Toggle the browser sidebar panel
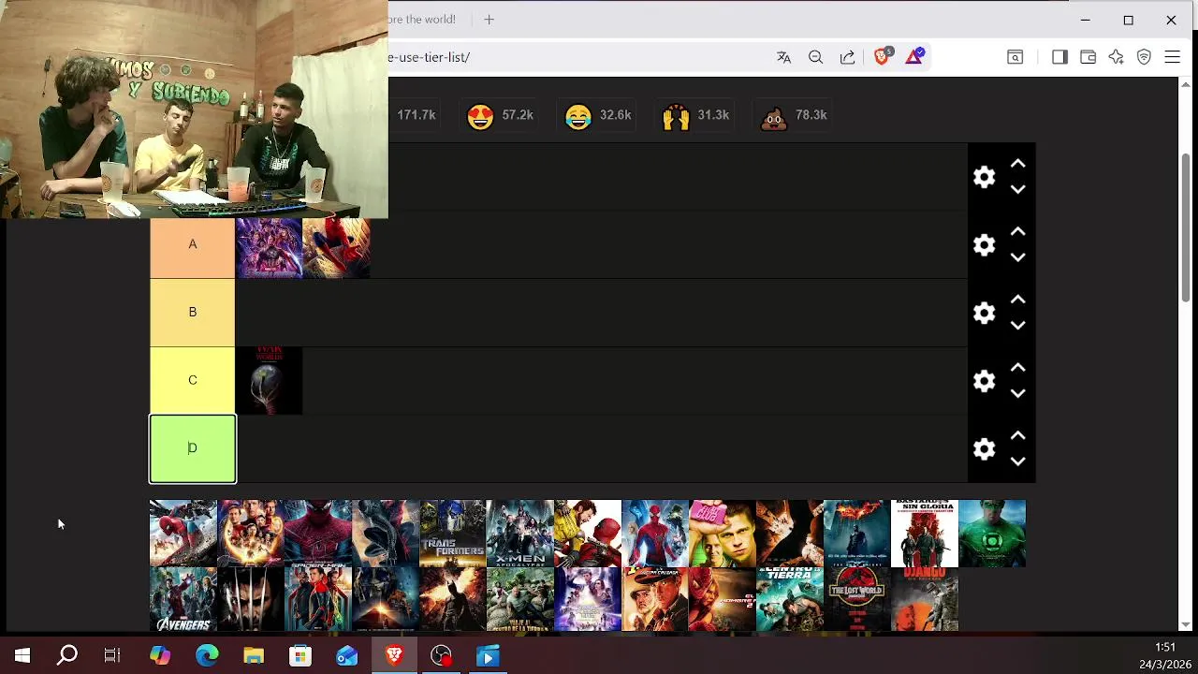 coord(1059,57)
